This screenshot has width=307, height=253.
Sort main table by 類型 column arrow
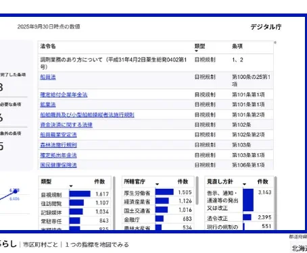196,51
